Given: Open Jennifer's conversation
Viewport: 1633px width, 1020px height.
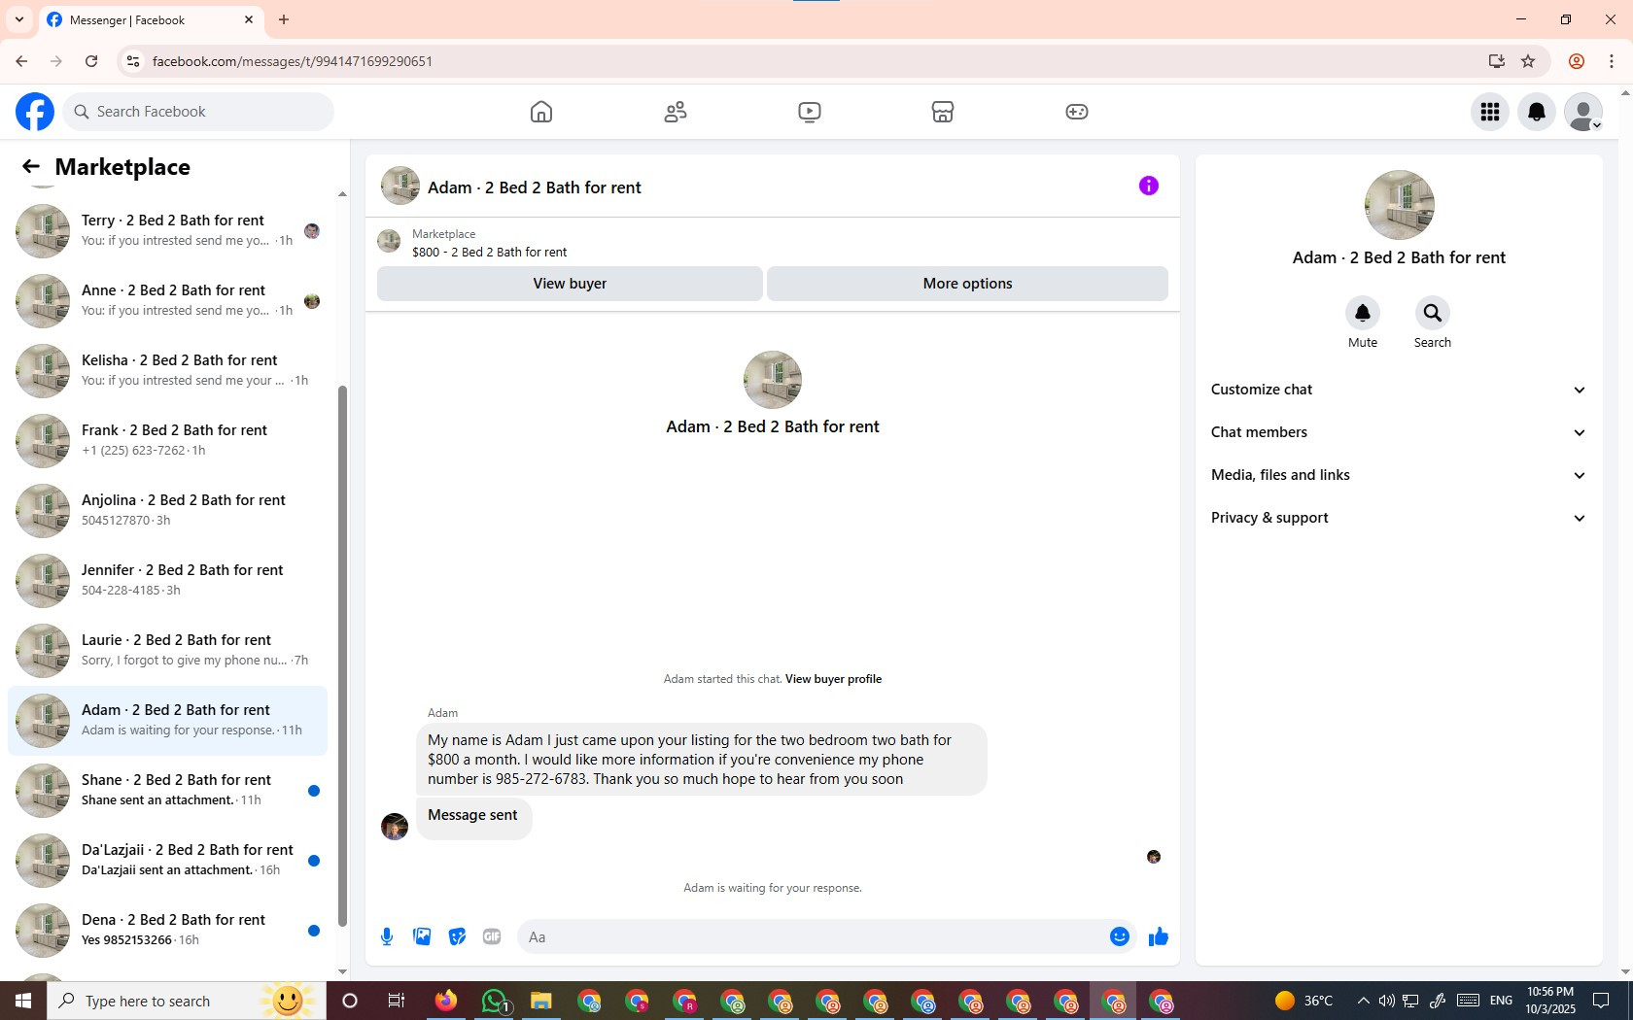Looking at the screenshot, I should [167, 581].
